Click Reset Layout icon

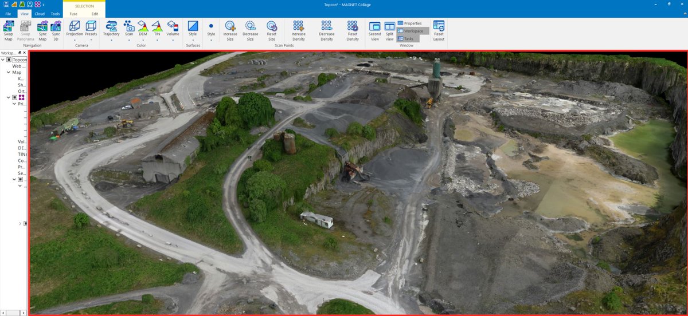439,26
